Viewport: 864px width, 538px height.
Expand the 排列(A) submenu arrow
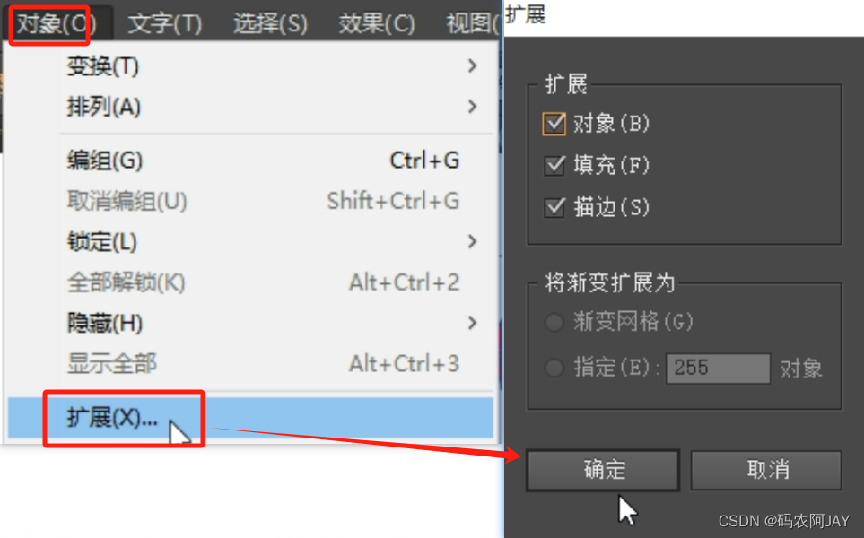[x=472, y=107]
